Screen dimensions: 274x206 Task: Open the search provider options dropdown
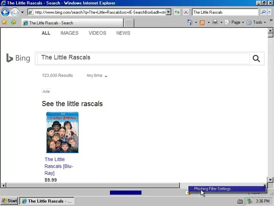coord(270,12)
